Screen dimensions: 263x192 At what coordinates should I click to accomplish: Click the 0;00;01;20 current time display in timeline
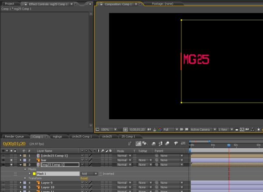coord(14,144)
